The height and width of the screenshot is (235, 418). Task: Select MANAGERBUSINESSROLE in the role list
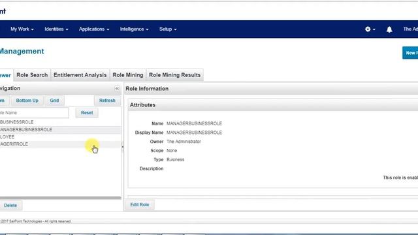[60, 129]
